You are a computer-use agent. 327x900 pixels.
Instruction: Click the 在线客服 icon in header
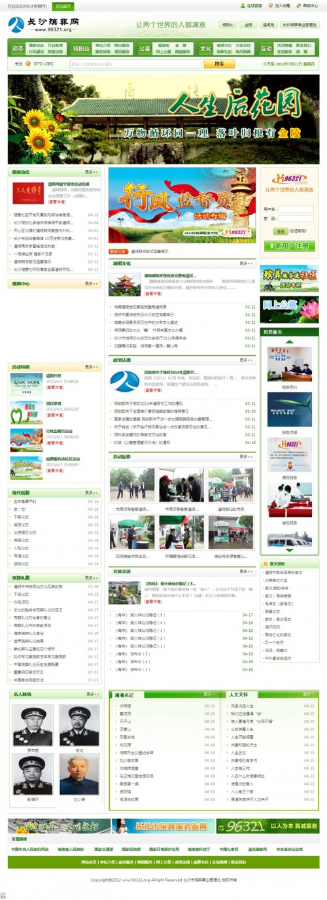coord(243,5)
